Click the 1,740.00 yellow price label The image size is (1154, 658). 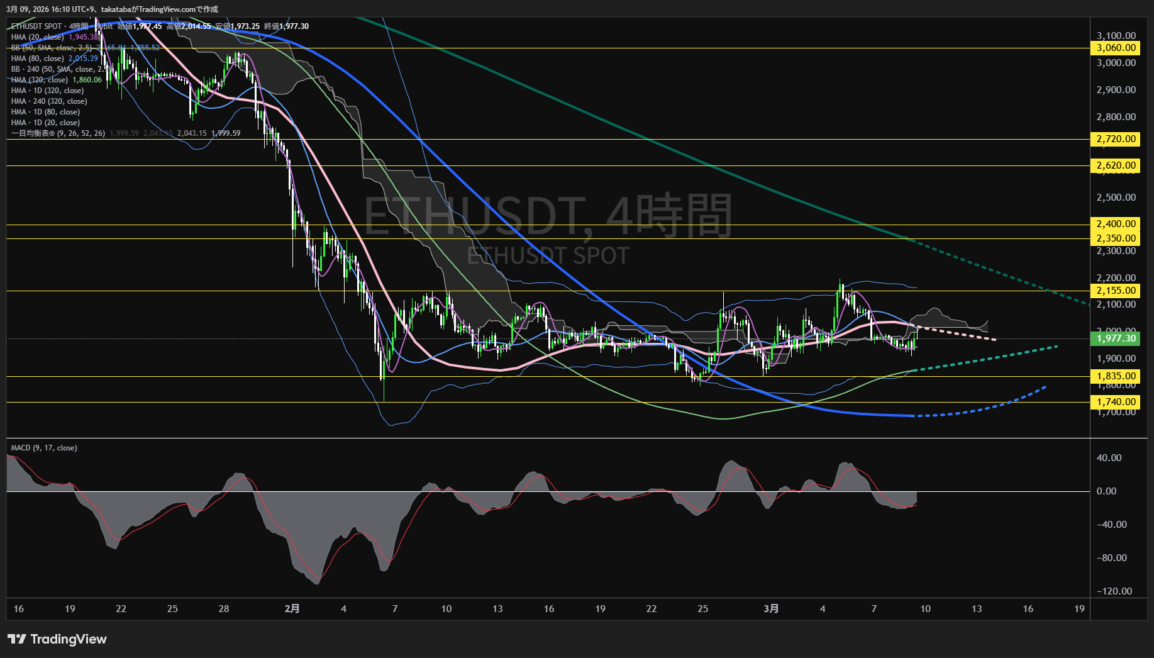pyautogui.click(x=1116, y=402)
